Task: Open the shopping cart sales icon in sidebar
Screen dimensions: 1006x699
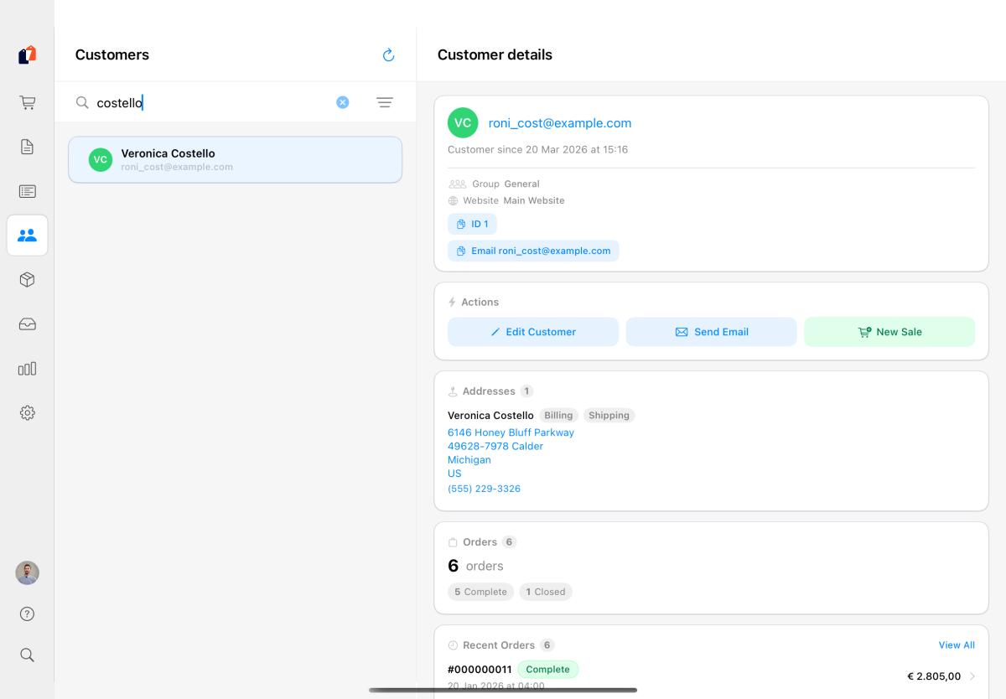Action: (27, 103)
